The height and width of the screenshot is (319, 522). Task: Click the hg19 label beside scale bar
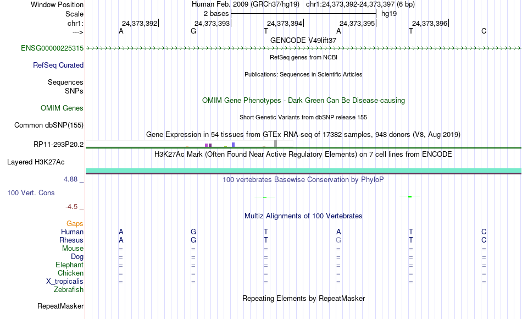click(x=389, y=14)
